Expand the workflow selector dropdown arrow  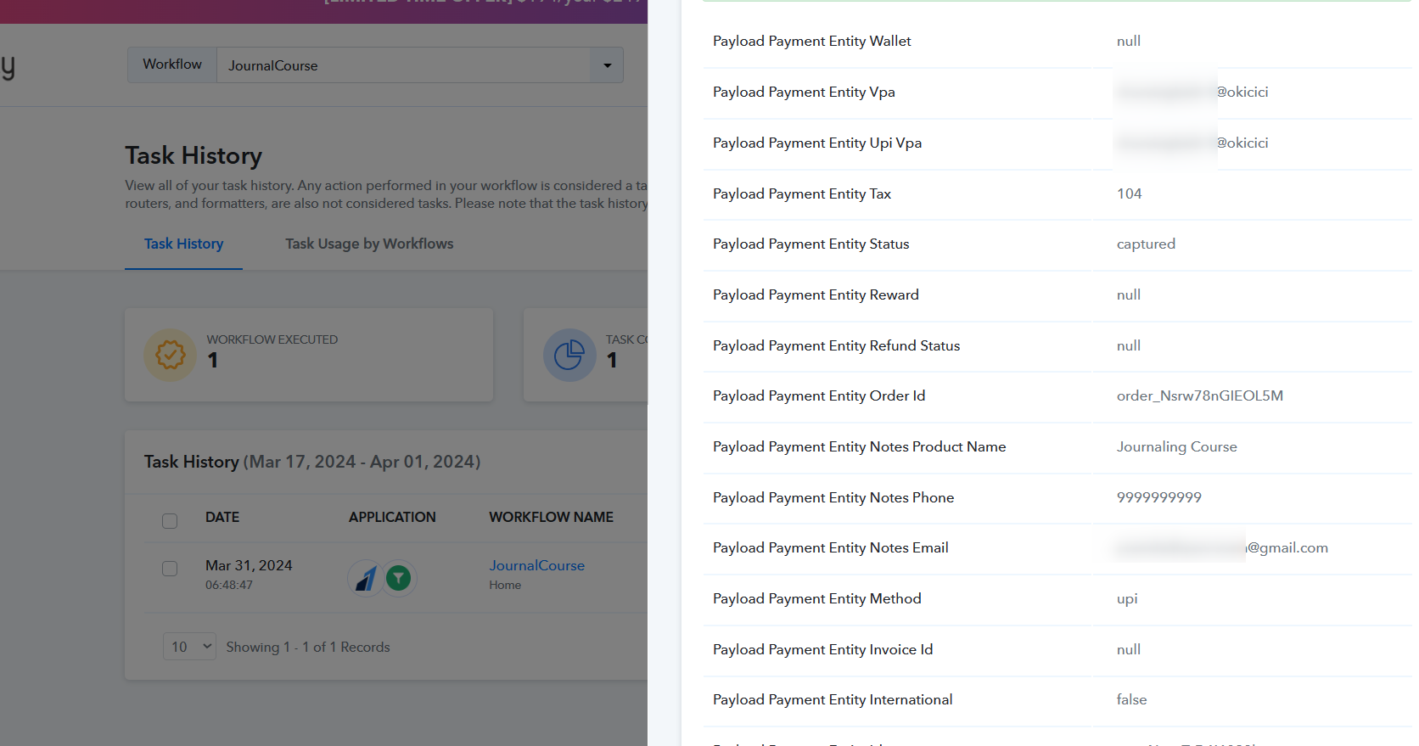click(x=607, y=65)
